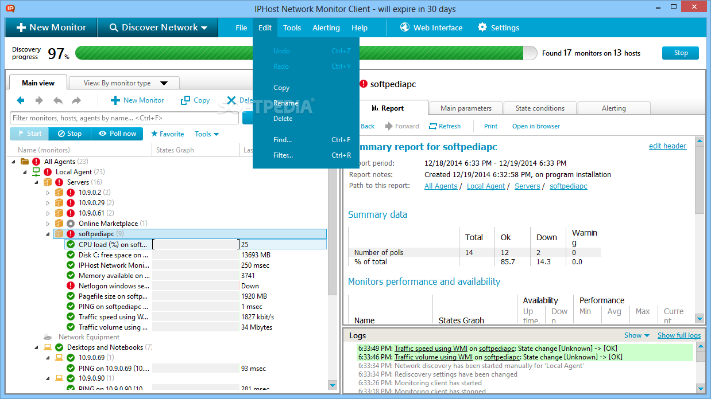Click the Web Interface globe icon
711x399 pixels.
pyautogui.click(x=405, y=27)
